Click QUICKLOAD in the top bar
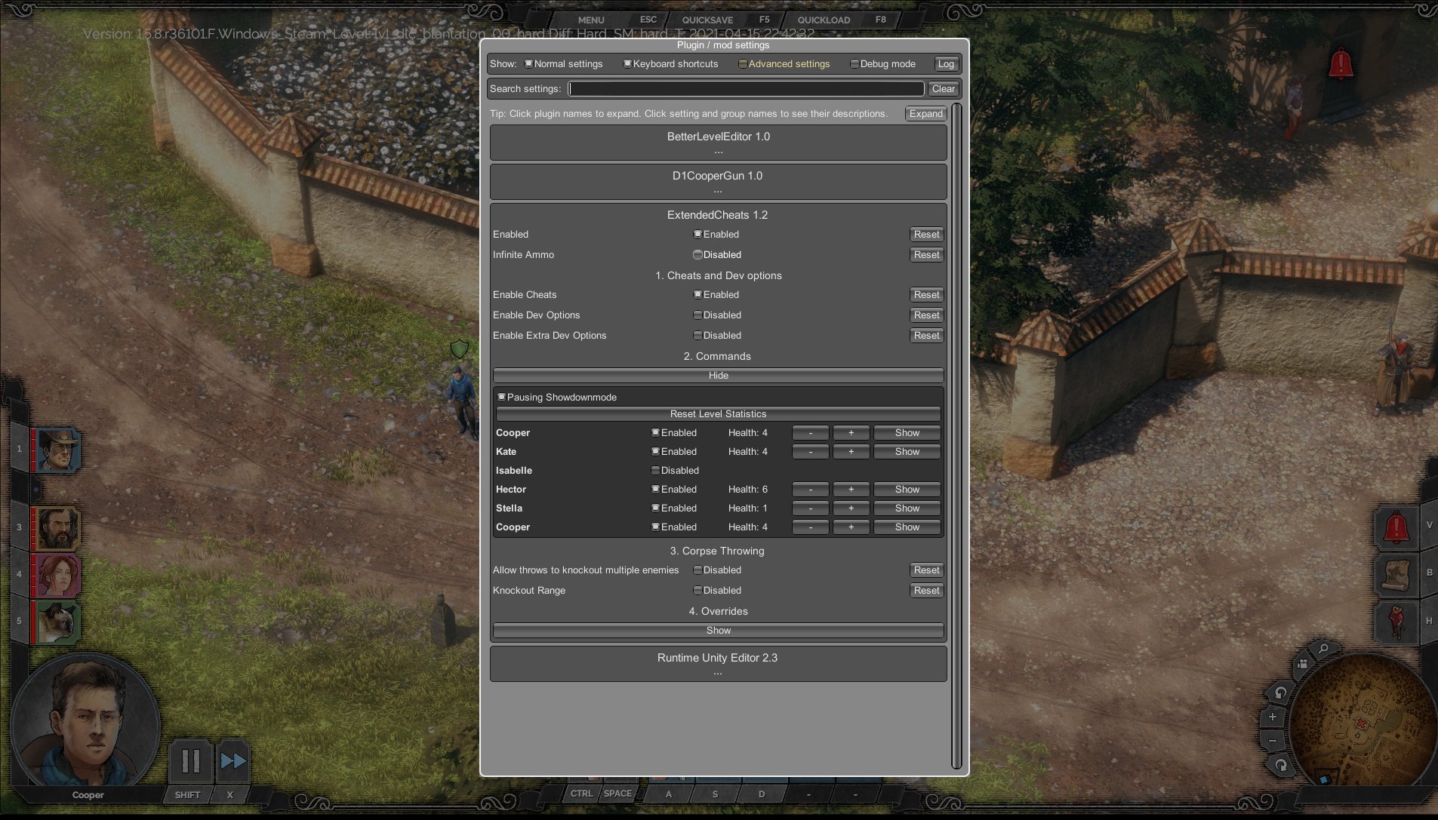This screenshot has width=1438, height=820. point(824,20)
